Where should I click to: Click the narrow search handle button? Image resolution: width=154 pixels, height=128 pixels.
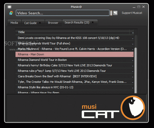click(x=111, y=13)
